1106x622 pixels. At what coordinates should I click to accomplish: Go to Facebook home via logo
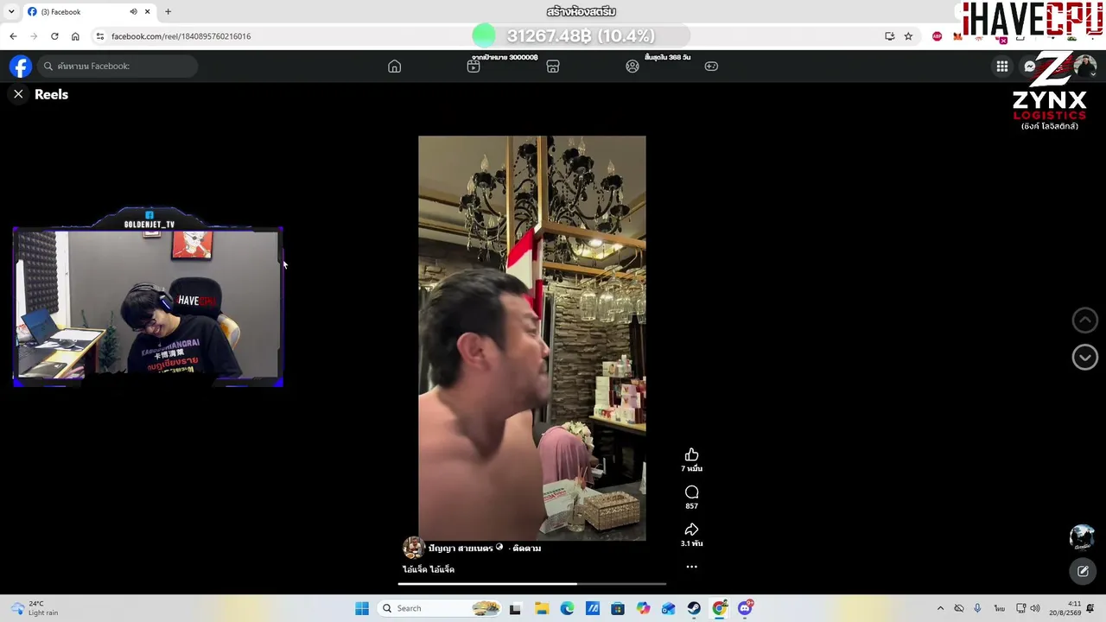click(21, 67)
